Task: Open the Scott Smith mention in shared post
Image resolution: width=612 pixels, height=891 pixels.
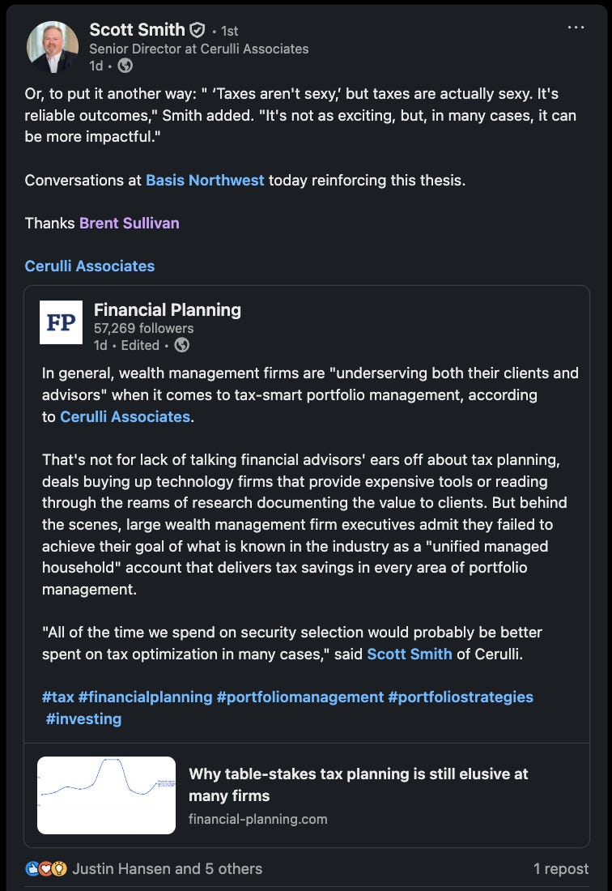Action: (x=410, y=654)
